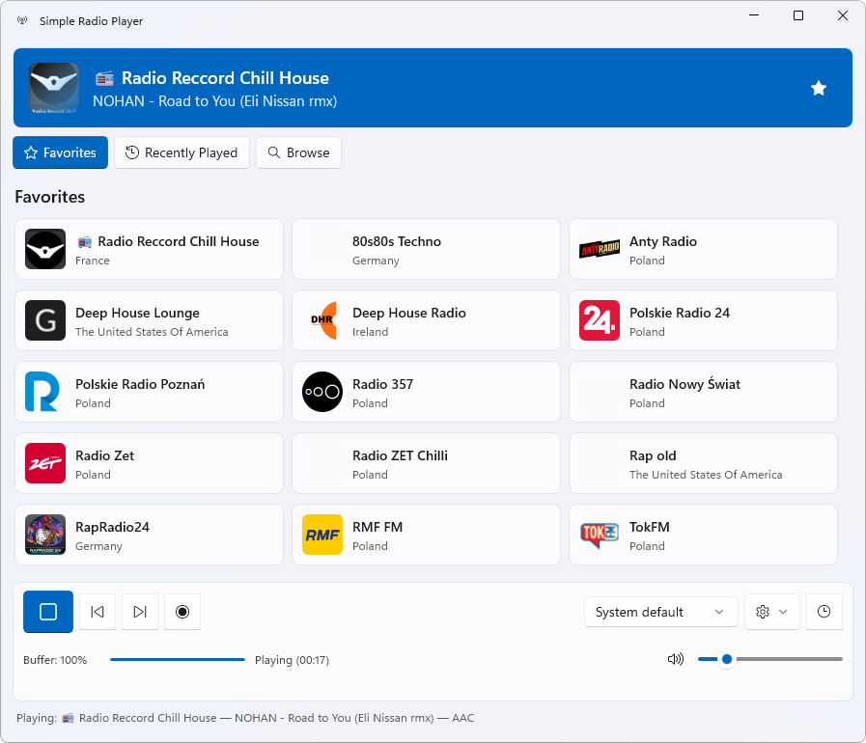This screenshot has height=743, width=866.
Task: Adjust the volume slider
Action: tap(769, 659)
